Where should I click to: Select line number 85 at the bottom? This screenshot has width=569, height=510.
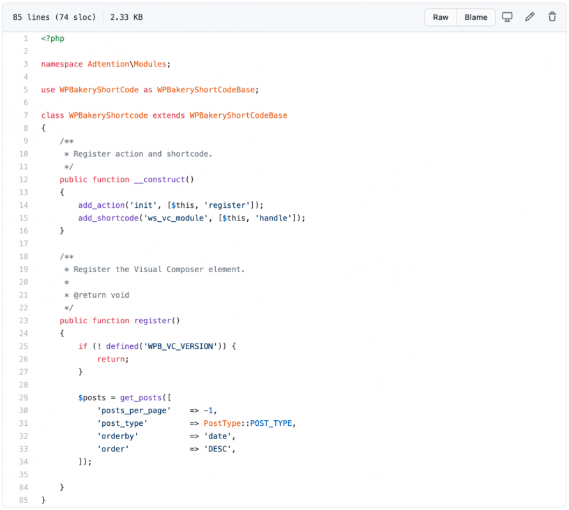(x=23, y=500)
